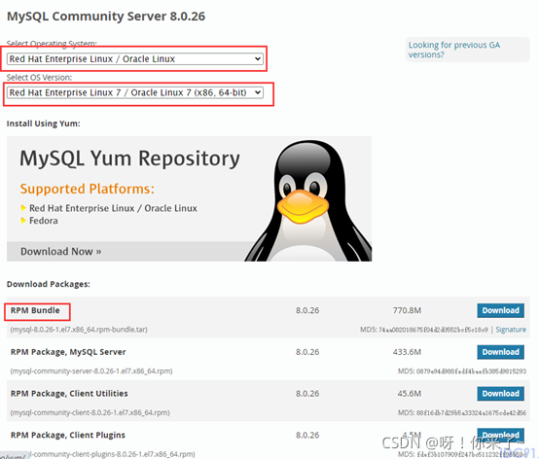Open the Signature link for RPM Bundle
The image size is (539, 459).
pos(511,330)
